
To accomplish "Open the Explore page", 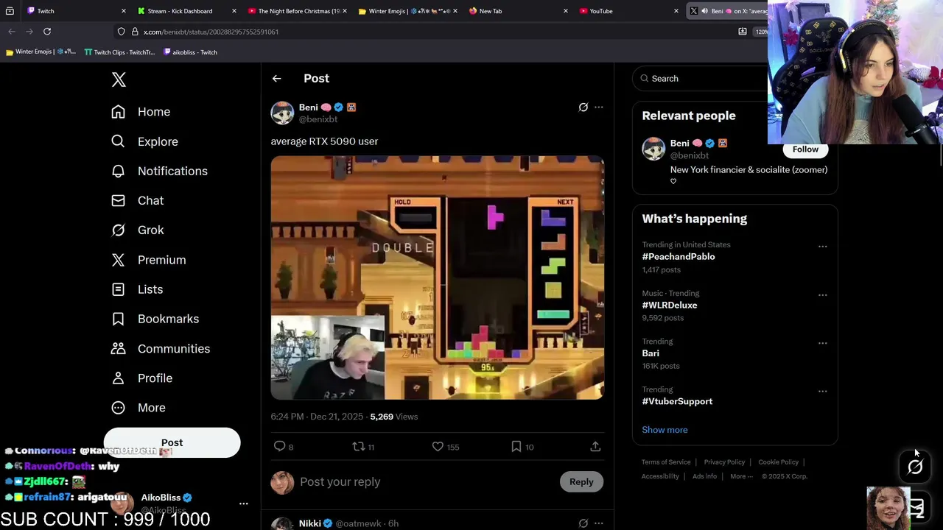I will [x=144, y=141].
